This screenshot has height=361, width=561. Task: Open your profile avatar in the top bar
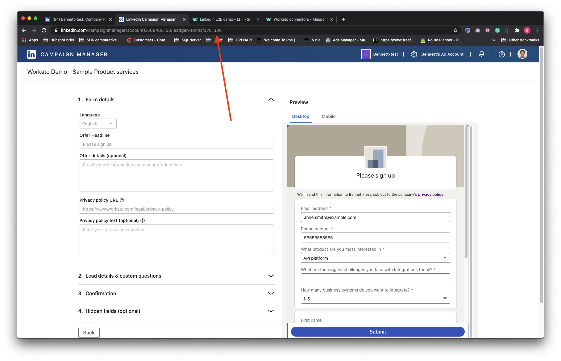(522, 54)
